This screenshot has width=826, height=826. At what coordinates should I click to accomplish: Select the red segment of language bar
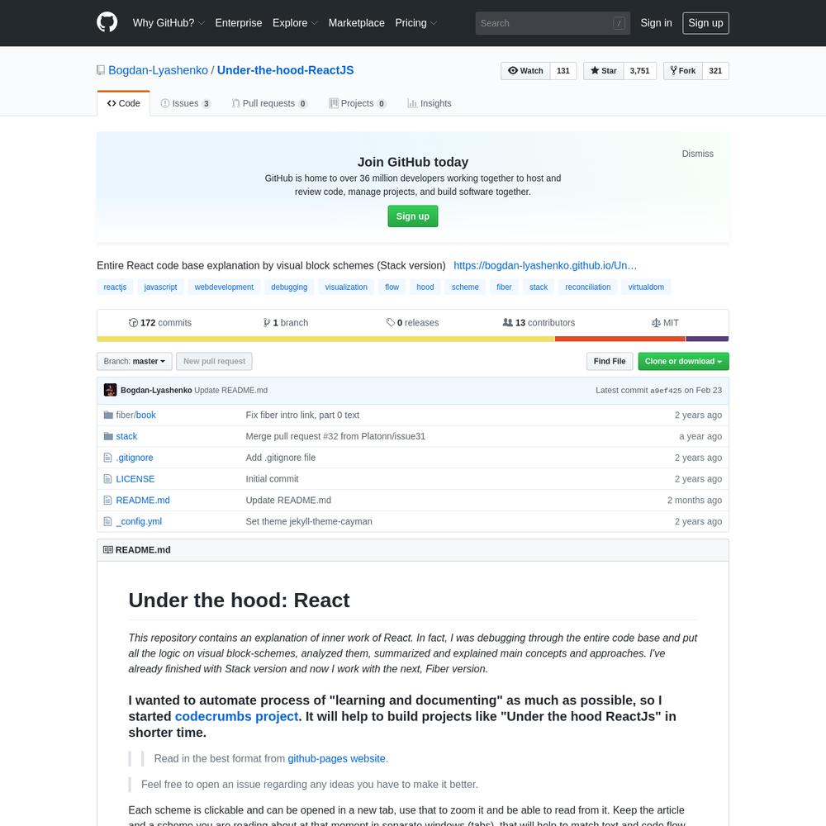tap(620, 339)
